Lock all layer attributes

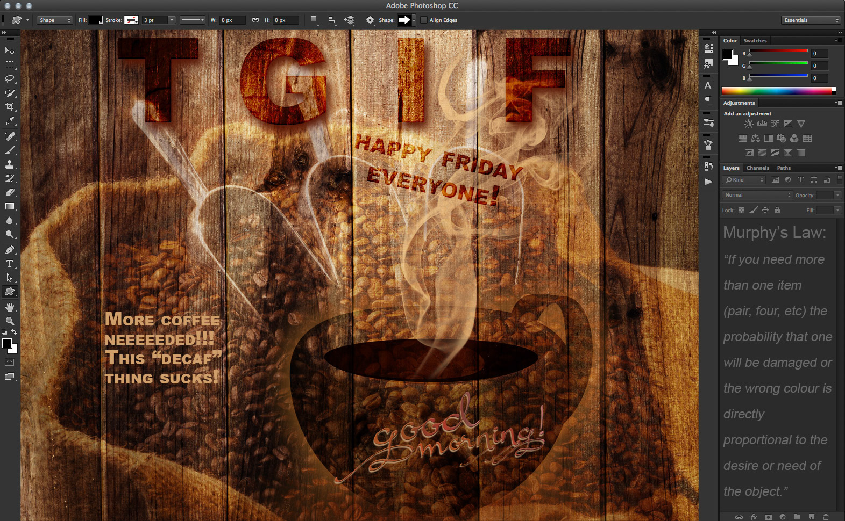pos(777,210)
